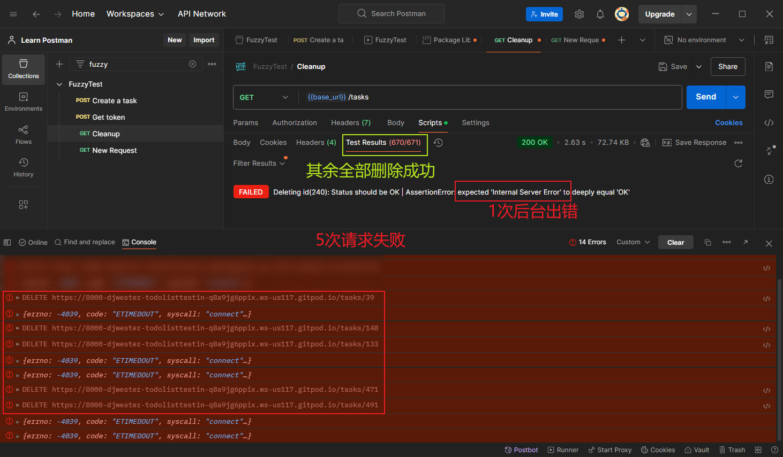The image size is (783, 457).
Task: Open Collections in the sidebar
Action: coord(24,69)
